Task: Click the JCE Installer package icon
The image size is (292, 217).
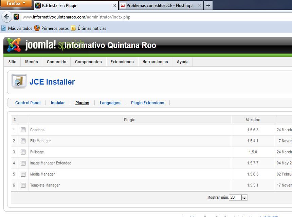Action: pos(19,81)
